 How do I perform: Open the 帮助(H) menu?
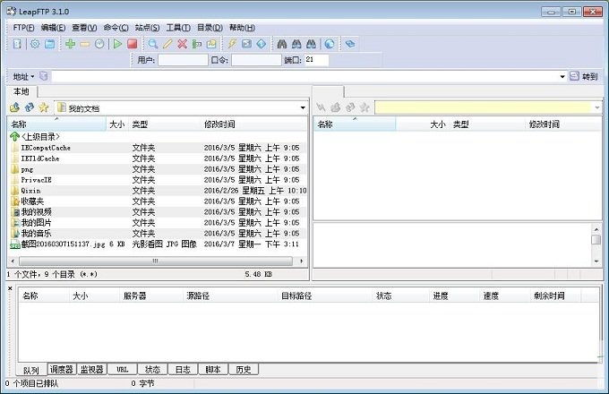pos(242,28)
